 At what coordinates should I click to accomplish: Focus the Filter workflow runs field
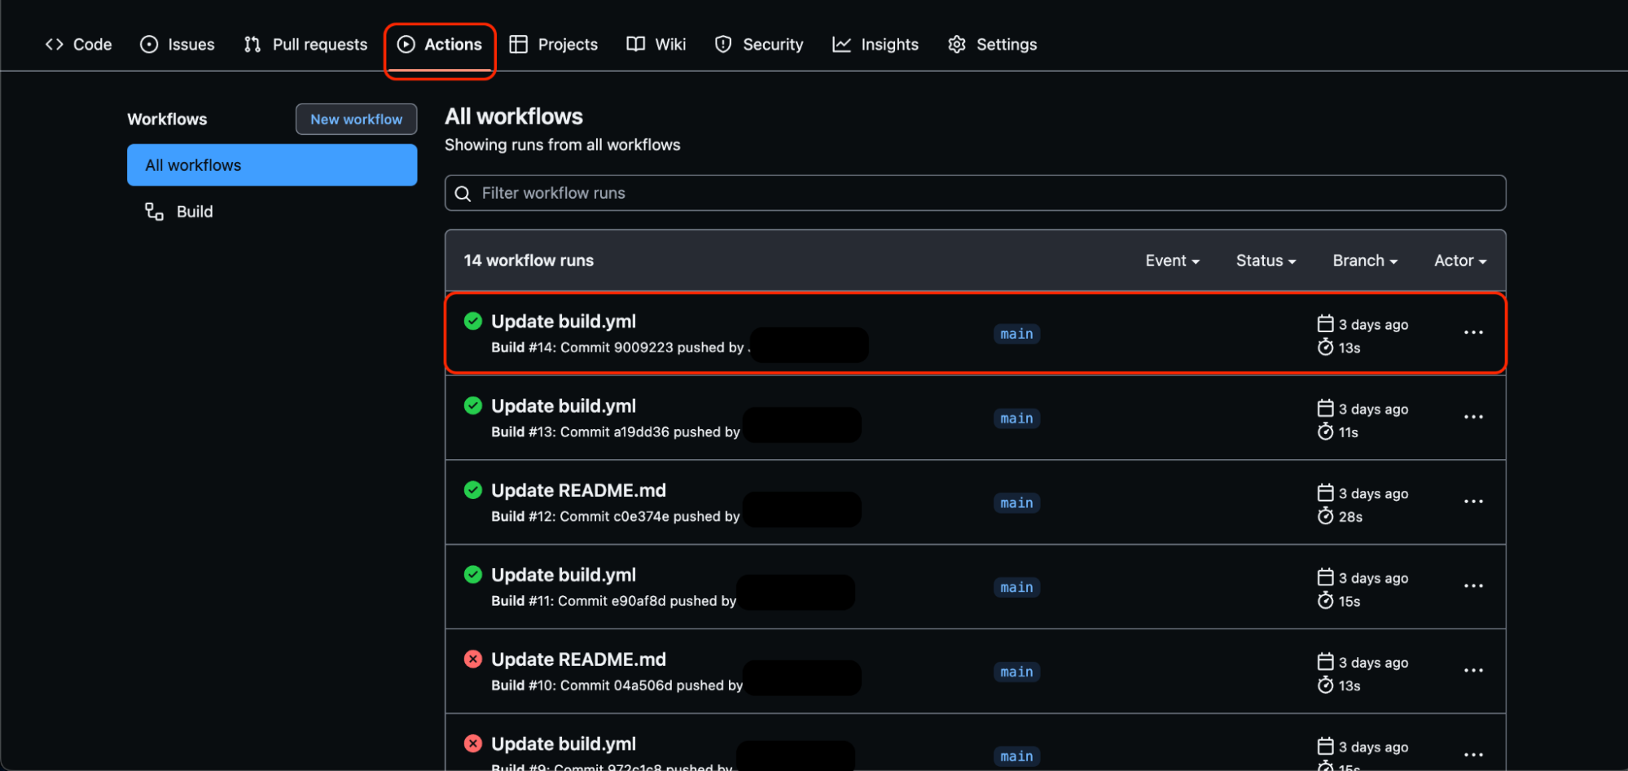[x=975, y=193]
